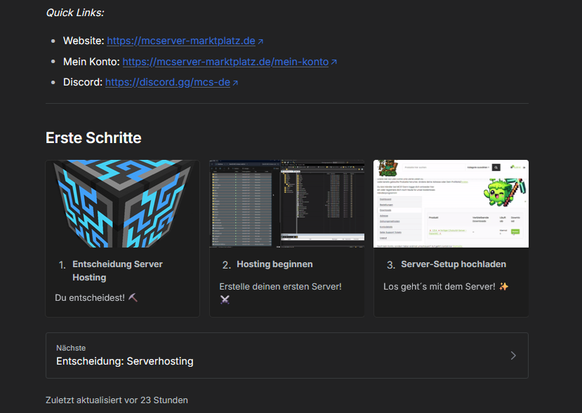Click the chevron arrow in Nächste box
Screen dimensions: 582x413
[513, 356]
